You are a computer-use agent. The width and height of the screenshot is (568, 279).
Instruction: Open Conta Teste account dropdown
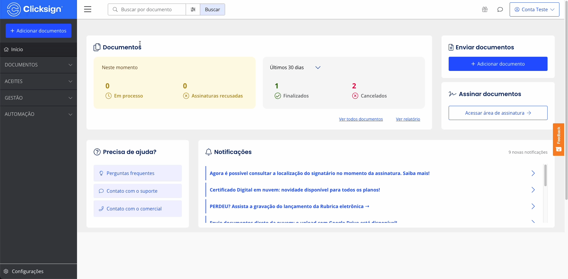(x=534, y=9)
